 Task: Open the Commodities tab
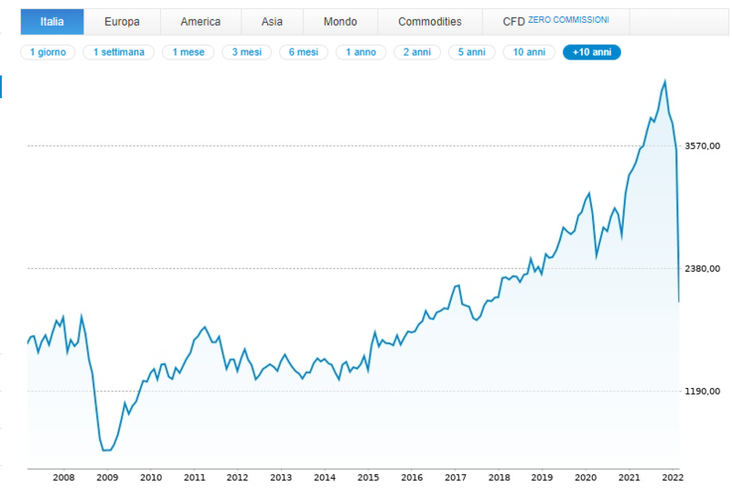429,21
